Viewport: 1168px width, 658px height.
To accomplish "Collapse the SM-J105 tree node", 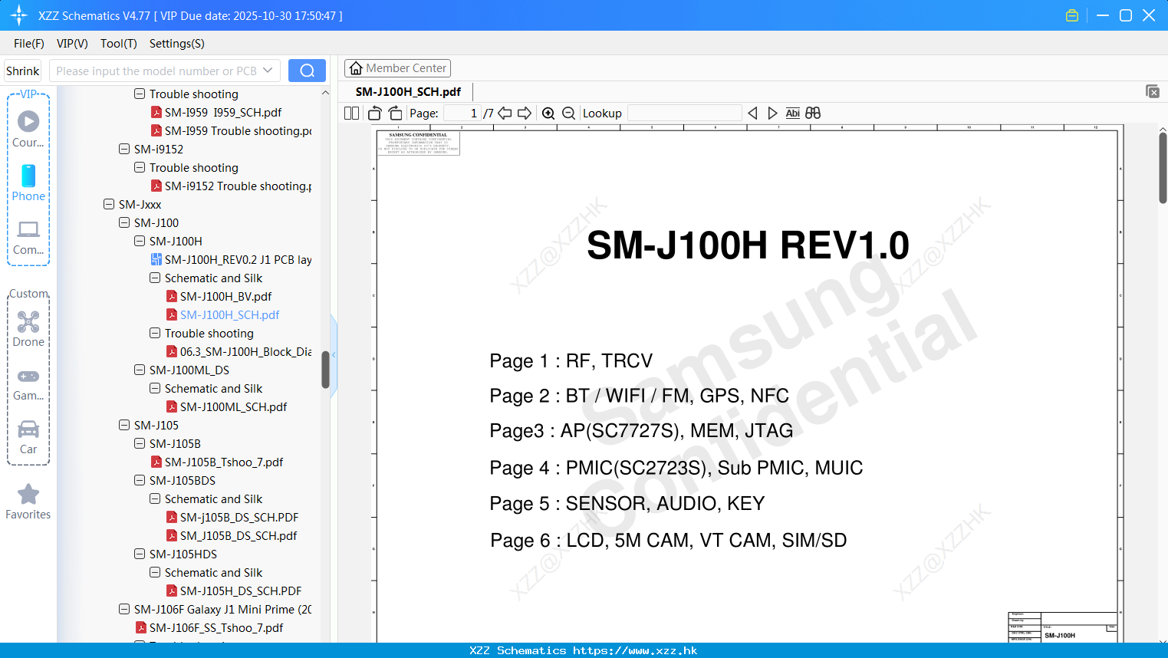I will pyautogui.click(x=124, y=426).
